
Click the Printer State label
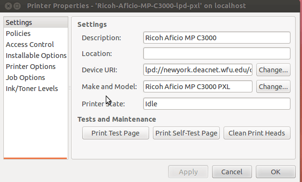(103, 104)
